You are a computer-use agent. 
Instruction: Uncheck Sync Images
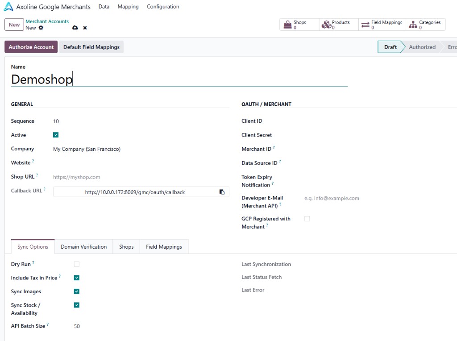77,291
